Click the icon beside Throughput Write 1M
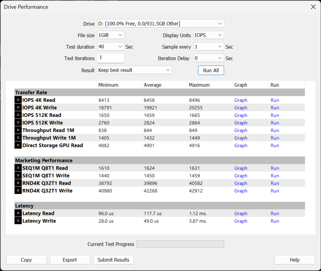This screenshot has height=271, width=321. [x=18, y=138]
